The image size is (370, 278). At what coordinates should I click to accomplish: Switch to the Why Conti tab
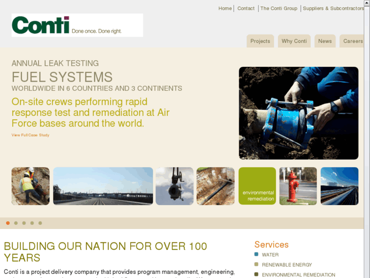coord(294,41)
